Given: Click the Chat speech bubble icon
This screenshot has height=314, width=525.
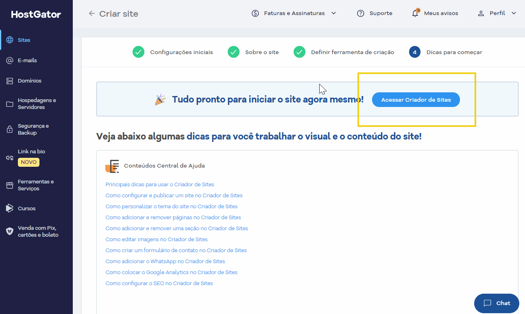Looking at the screenshot, I should [488, 303].
